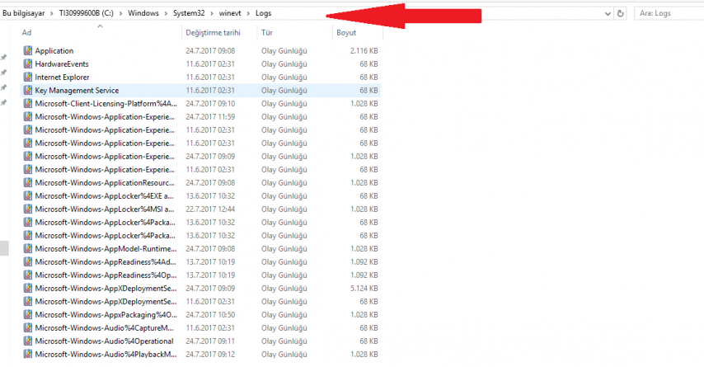Select Microsoft-Windows-ApplicationResourc... file name
This screenshot has width=704, height=367.
tap(105, 183)
